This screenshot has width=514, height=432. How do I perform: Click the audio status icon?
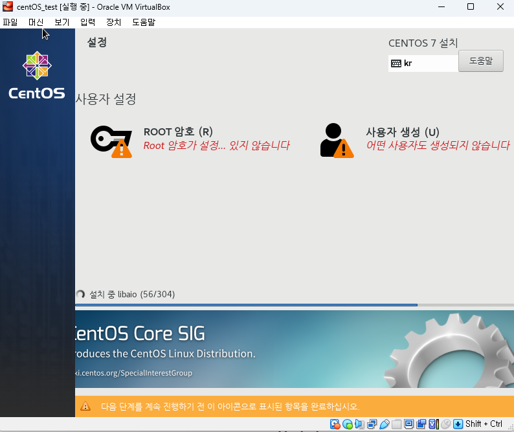[x=359, y=424]
